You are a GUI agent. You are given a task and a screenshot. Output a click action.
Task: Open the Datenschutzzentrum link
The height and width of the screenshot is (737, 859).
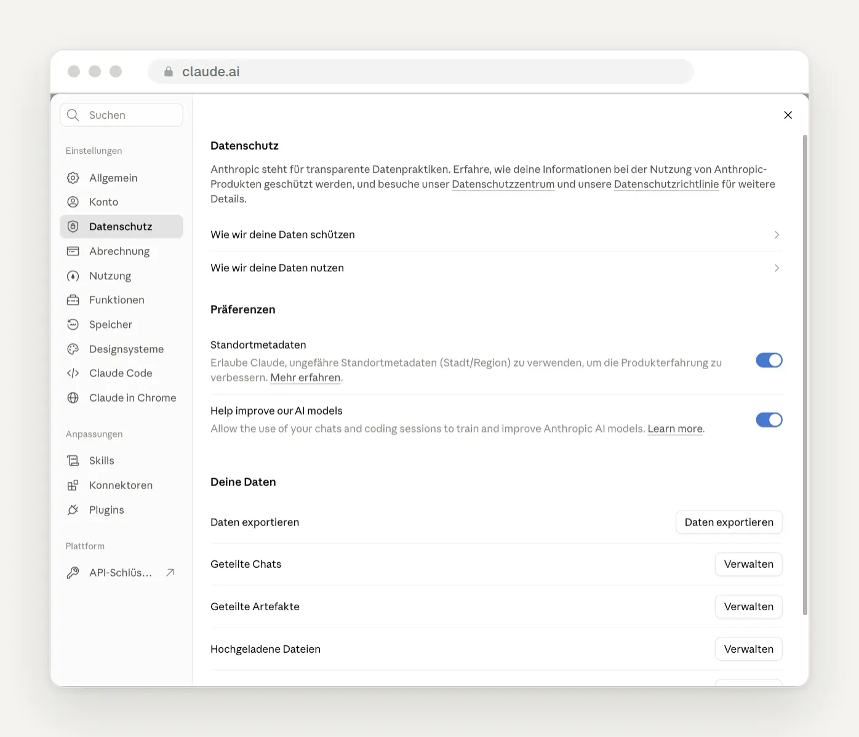pos(503,184)
